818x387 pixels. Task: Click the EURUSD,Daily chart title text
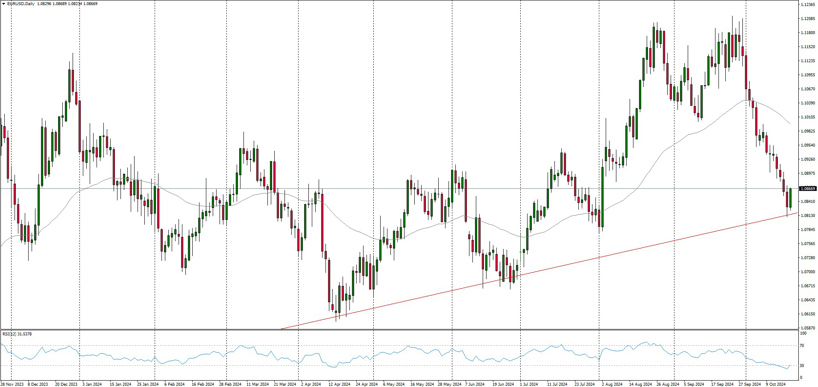[x=21, y=4]
